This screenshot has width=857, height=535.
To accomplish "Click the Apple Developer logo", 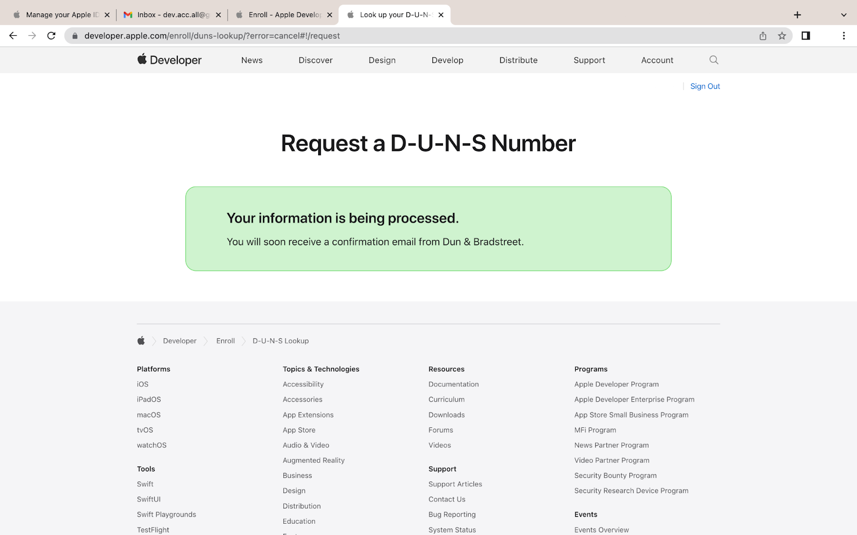I will 169,60.
